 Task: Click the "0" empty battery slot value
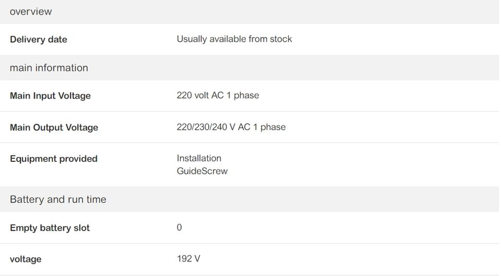pos(180,227)
